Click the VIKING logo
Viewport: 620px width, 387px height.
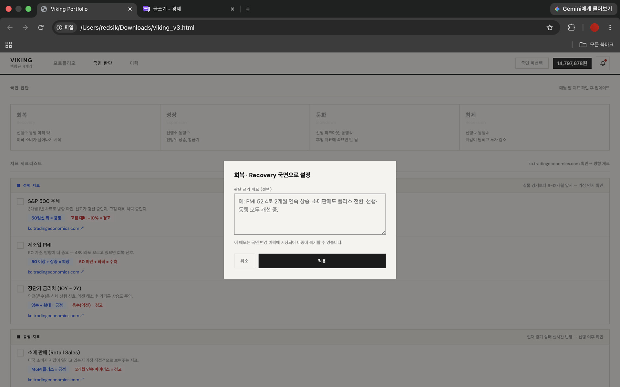pos(21,60)
